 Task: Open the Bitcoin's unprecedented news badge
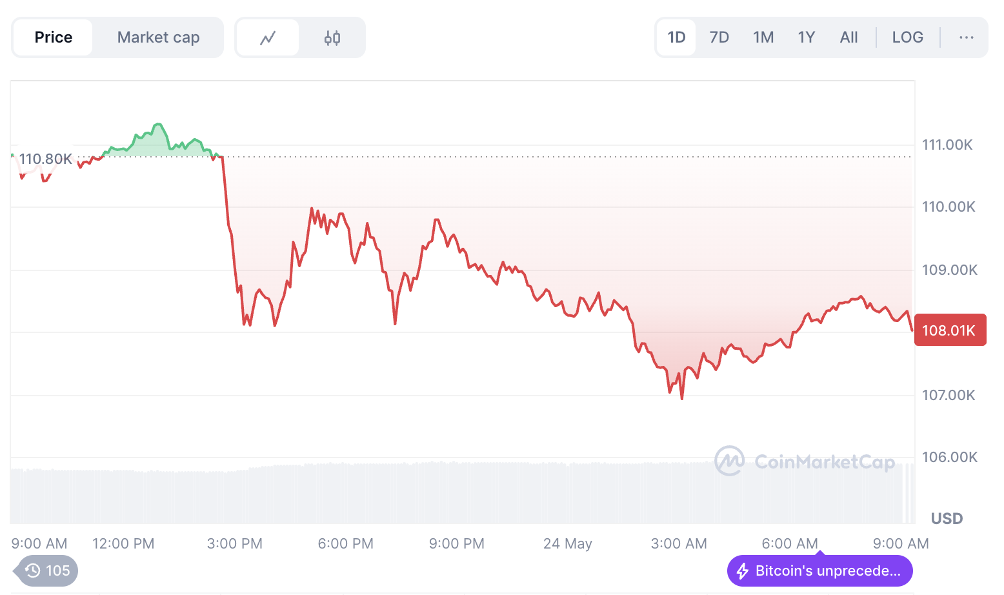[827, 571]
